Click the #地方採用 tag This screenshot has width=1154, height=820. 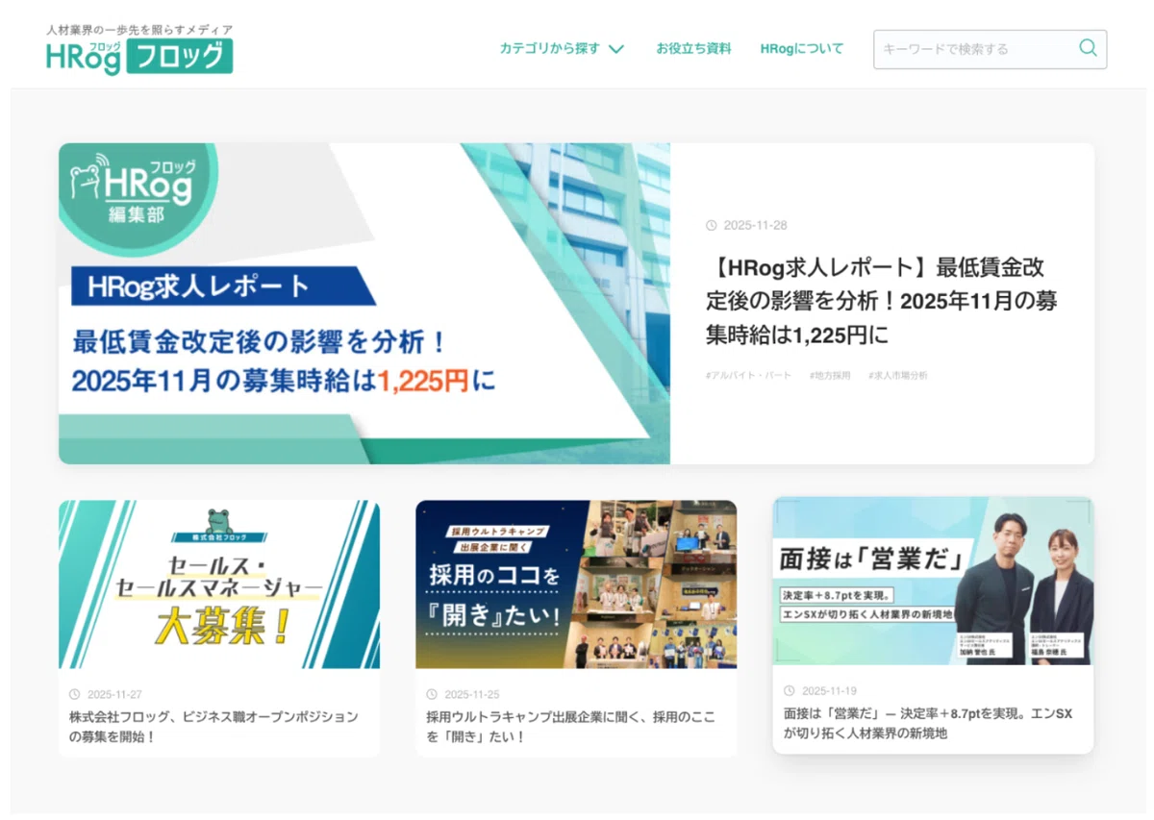830,376
